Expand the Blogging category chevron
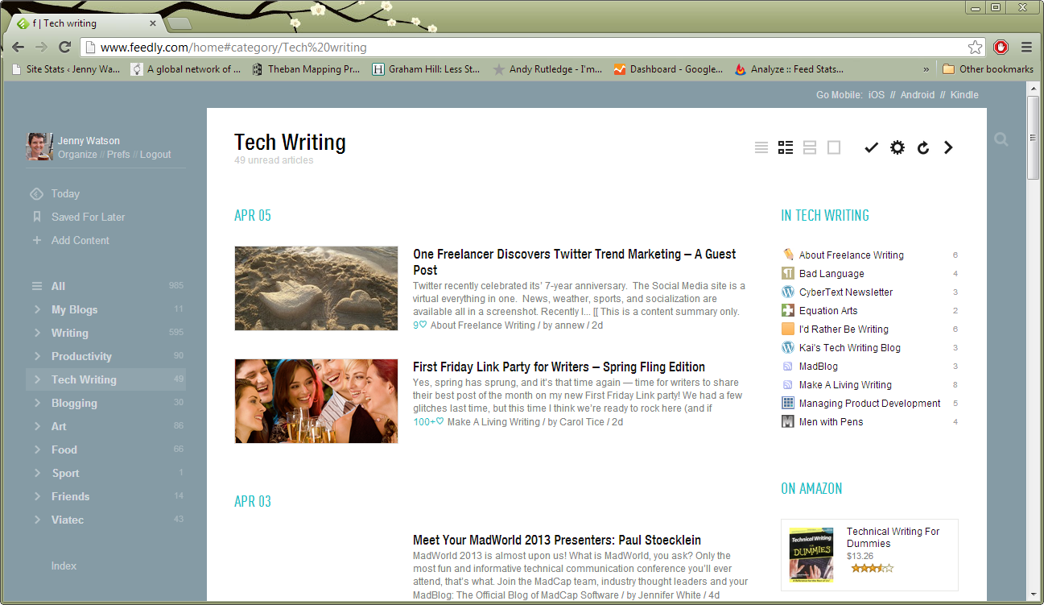Screen dimensions: 1044x605 (x=37, y=403)
